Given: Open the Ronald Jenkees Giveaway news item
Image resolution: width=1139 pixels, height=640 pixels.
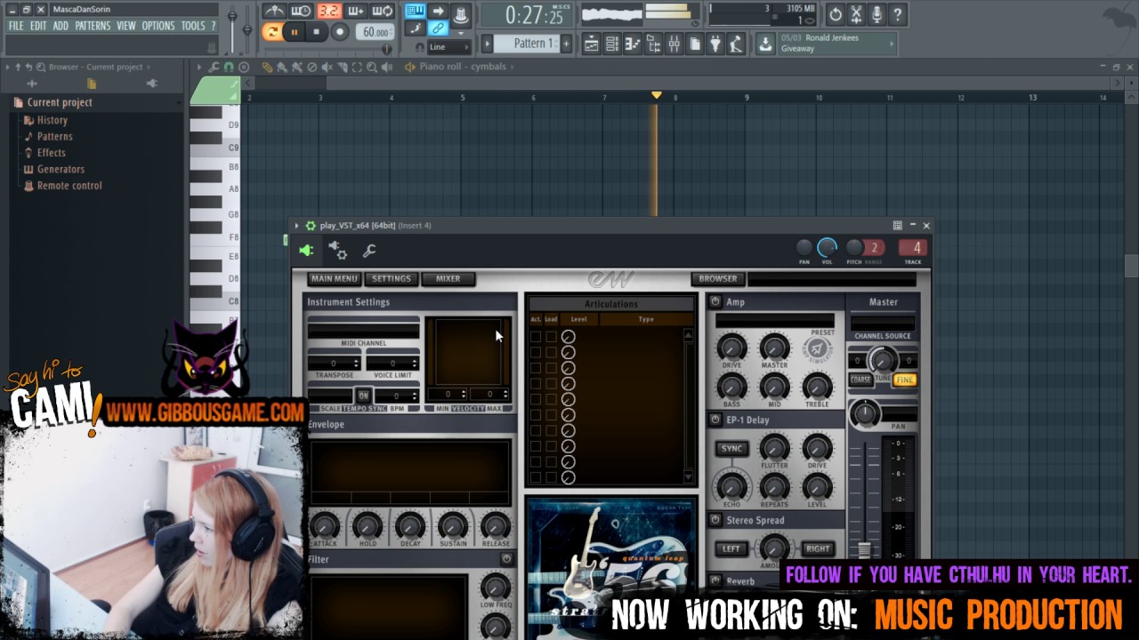Looking at the screenshot, I should point(836,44).
